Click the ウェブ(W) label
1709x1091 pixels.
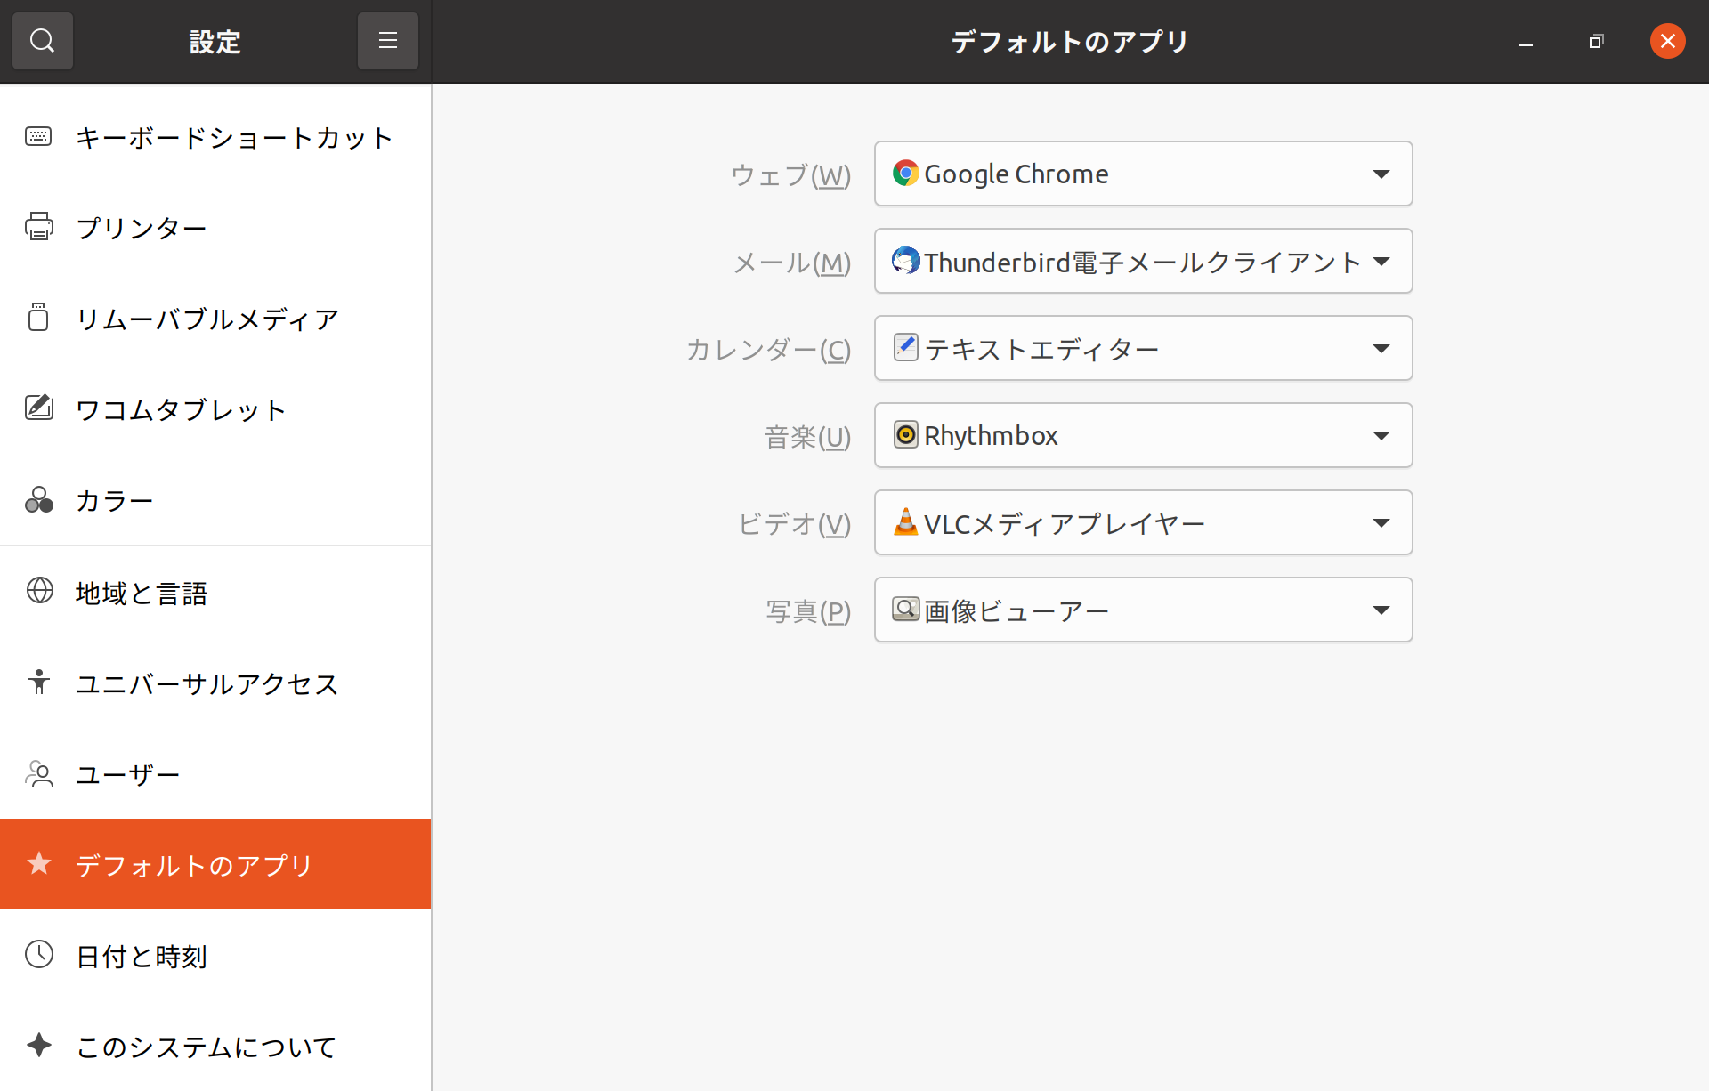pos(790,174)
